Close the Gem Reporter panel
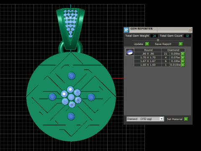This screenshot has height=151, width=201. click(190, 30)
